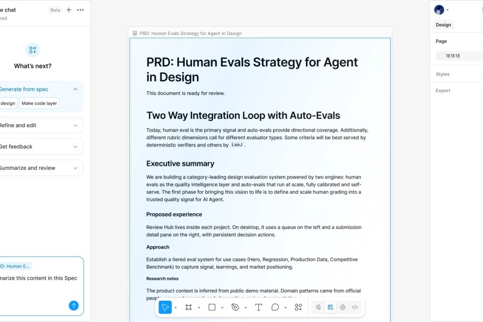Click the Export section label

[x=443, y=90]
